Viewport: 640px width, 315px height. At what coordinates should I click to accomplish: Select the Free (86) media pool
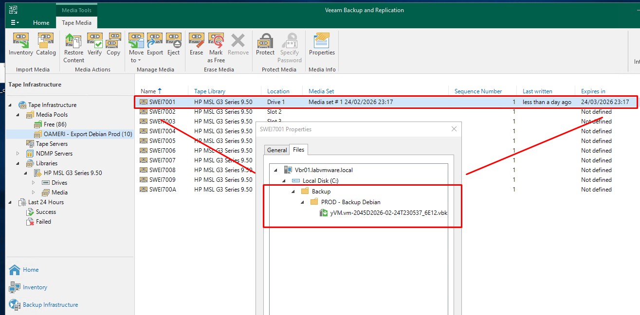(x=55, y=124)
